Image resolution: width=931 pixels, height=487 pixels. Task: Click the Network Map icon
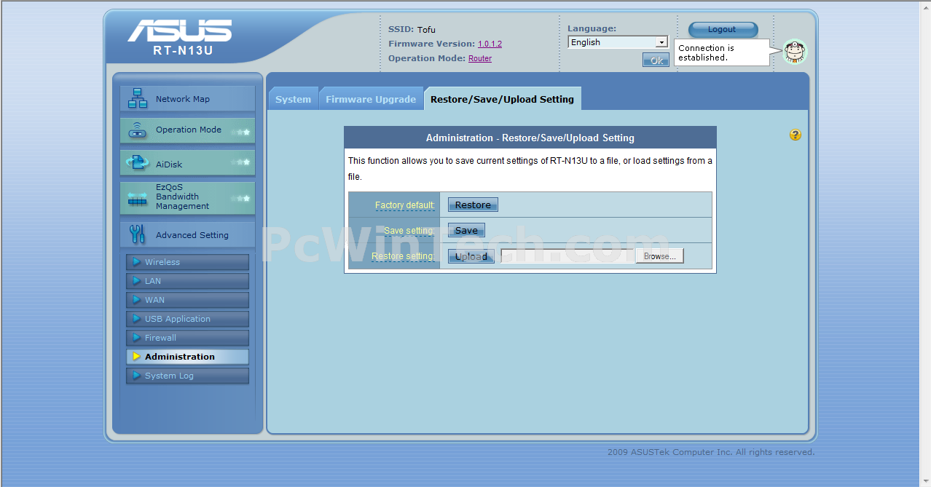pos(138,98)
